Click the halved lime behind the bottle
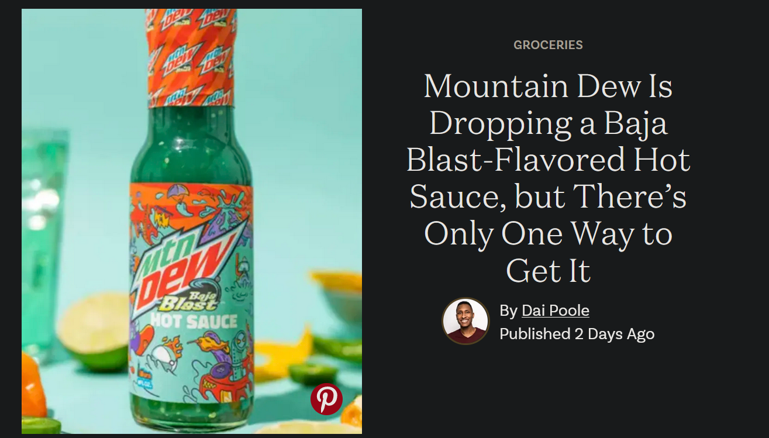The width and height of the screenshot is (769, 438). tap(94, 332)
